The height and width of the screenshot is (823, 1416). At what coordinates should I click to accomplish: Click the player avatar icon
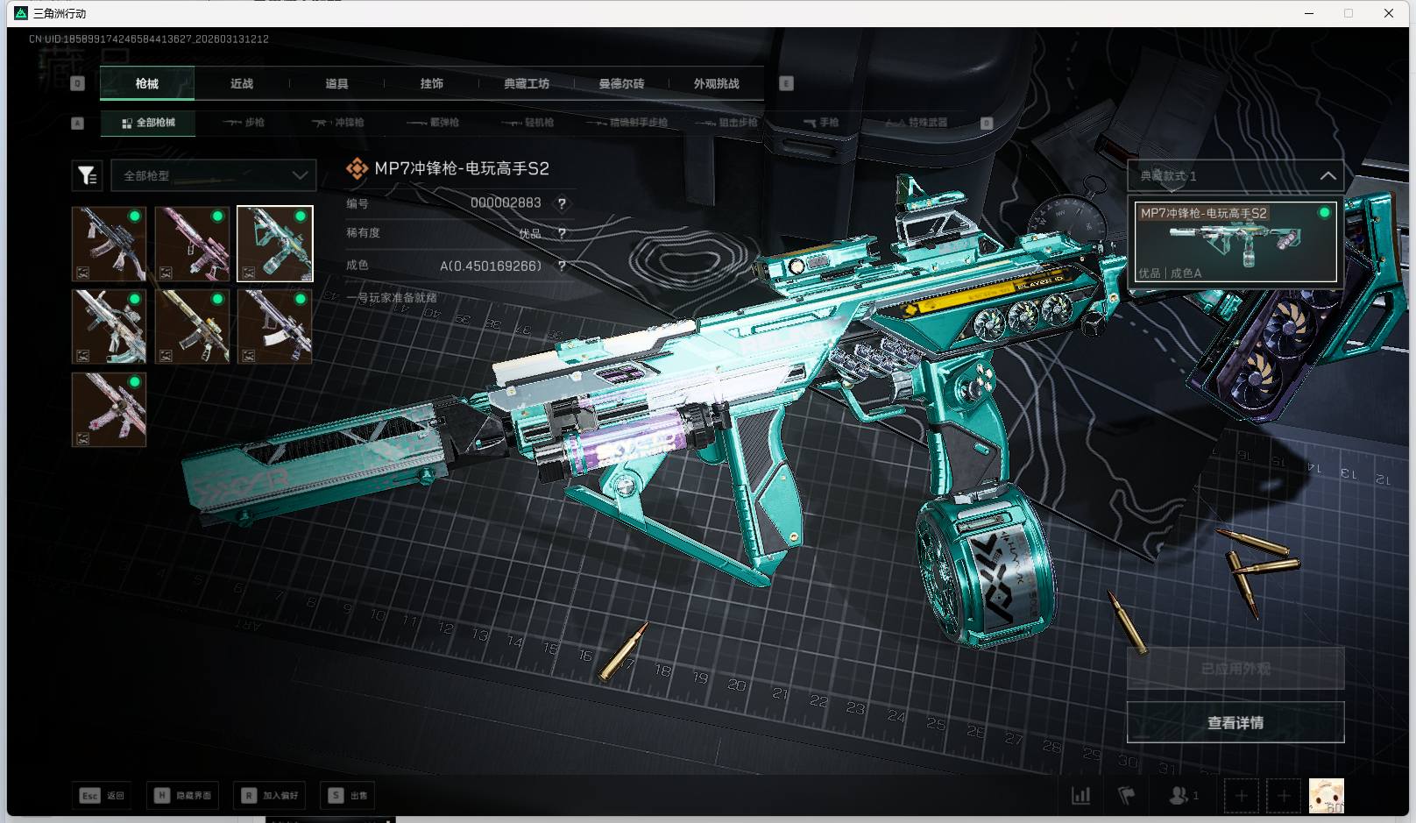pos(1326,795)
